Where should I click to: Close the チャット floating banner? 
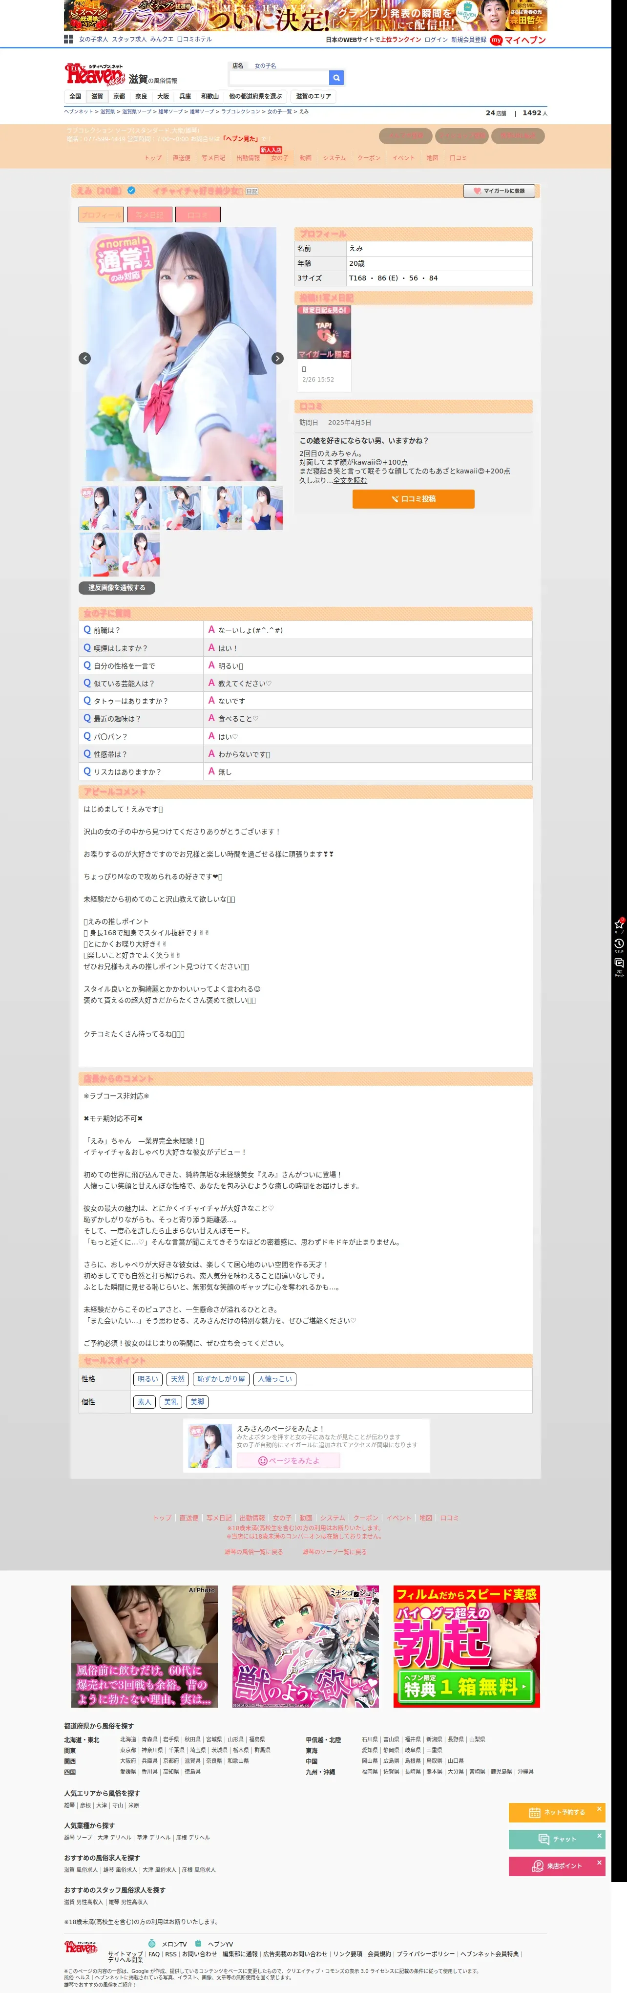click(x=599, y=1835)
